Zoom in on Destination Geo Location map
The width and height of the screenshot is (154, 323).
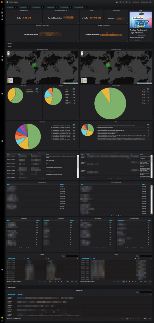click(8, 53)
